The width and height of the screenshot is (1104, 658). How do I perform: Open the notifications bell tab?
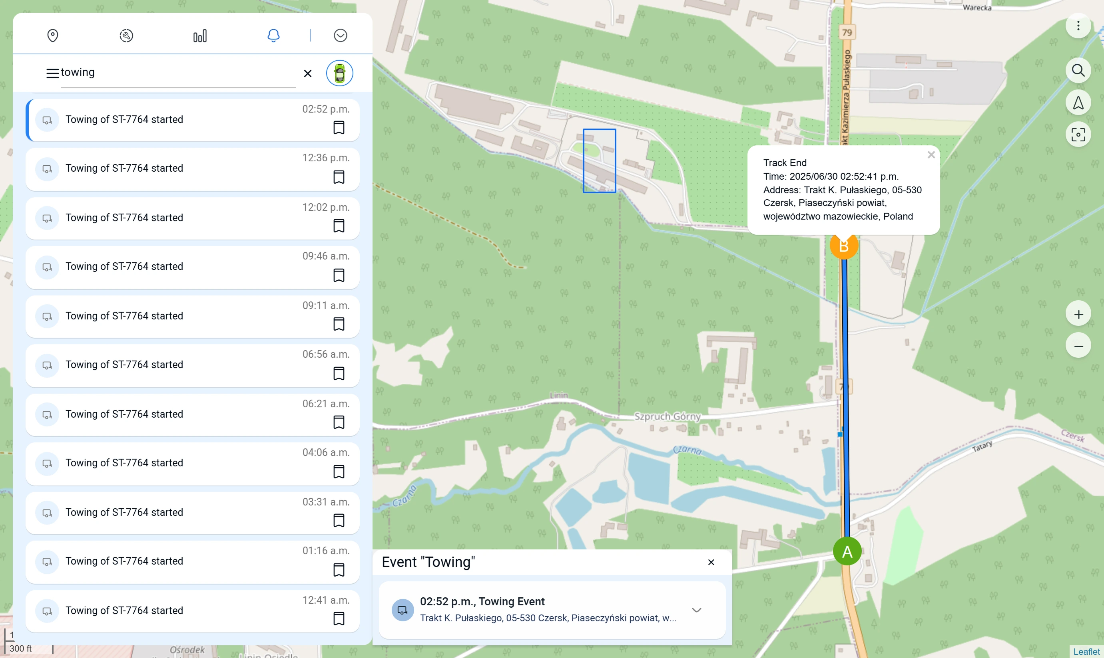pos(273,36)
